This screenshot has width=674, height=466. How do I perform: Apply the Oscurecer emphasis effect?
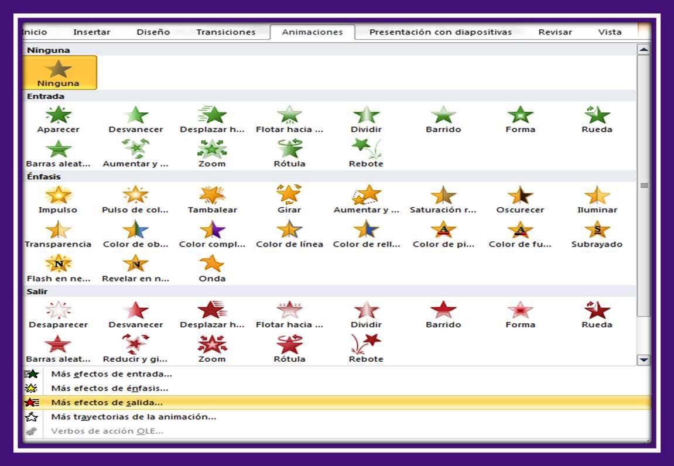pos(520,200)
